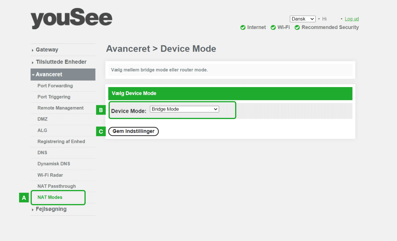Click the Internet status check icon
This screenshot has height=241, width=397.
tap(243, 28)
